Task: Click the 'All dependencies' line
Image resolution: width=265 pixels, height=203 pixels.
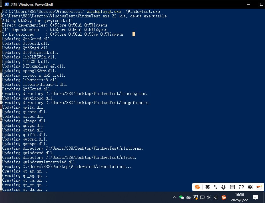Action: coord(55,30)
